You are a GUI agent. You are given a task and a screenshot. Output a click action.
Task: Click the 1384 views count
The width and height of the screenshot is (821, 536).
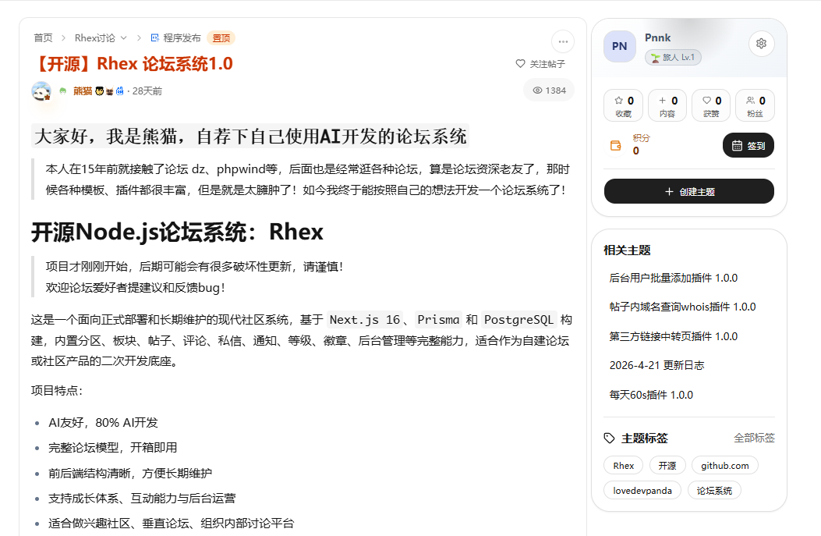point(556,91)
